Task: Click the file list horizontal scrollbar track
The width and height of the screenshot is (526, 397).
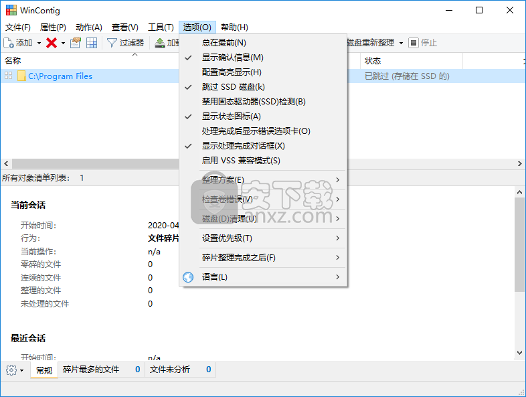Action: [x=432, y=164]
